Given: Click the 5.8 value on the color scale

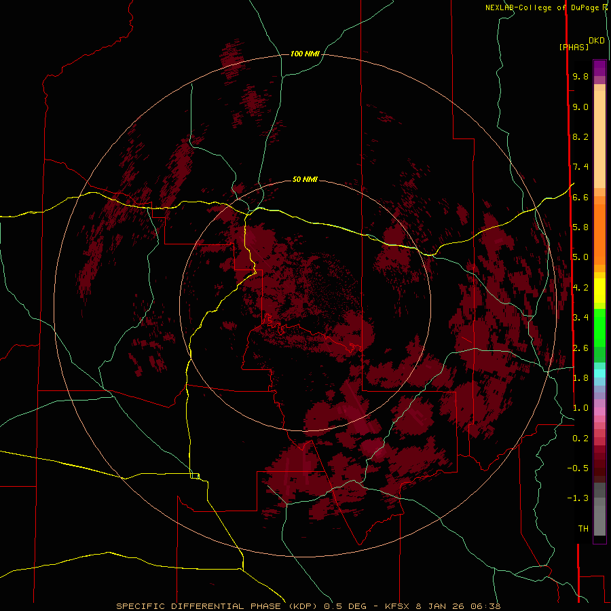Looking at the screenshot, I should pos(580,227).
